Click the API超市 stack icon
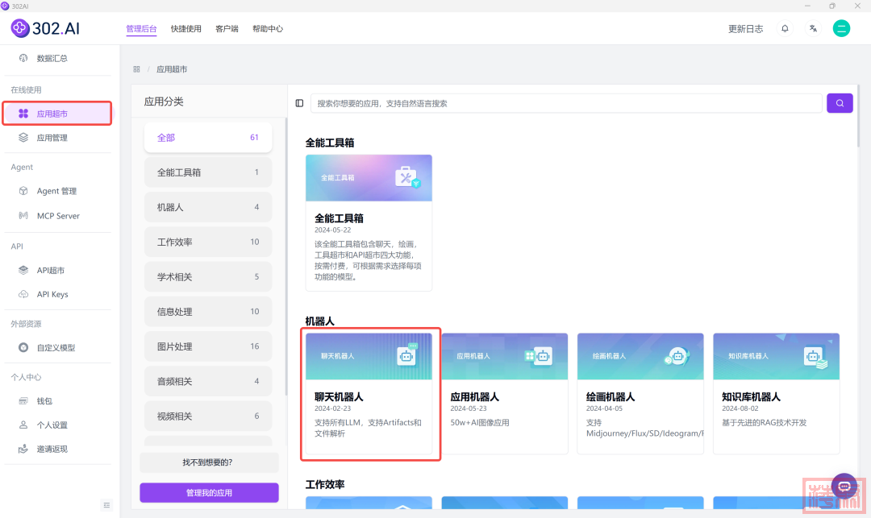The width and height of the screenshot is (871, 518). point(23,270)
